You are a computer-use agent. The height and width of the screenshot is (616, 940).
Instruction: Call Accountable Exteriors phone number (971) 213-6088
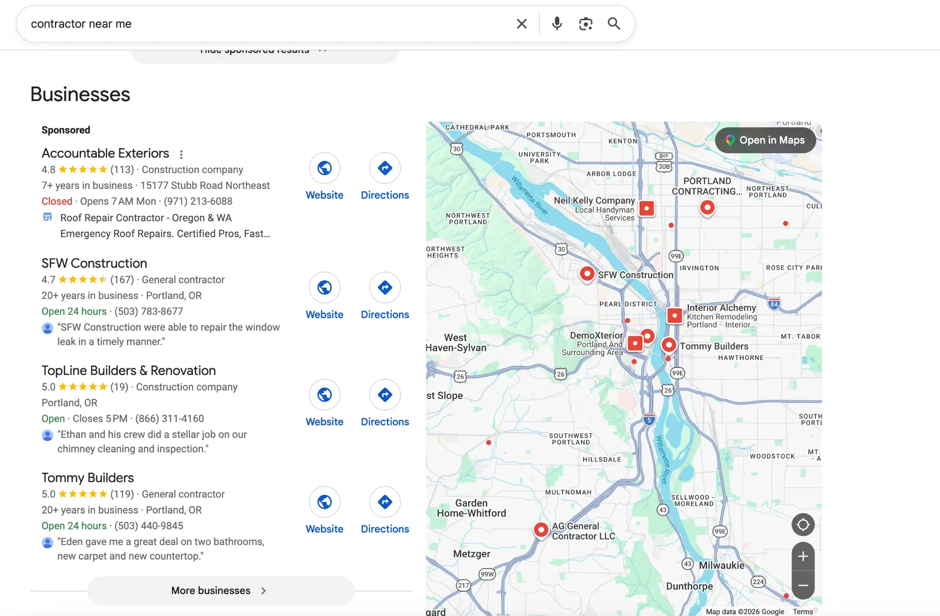tap(198, 201)
